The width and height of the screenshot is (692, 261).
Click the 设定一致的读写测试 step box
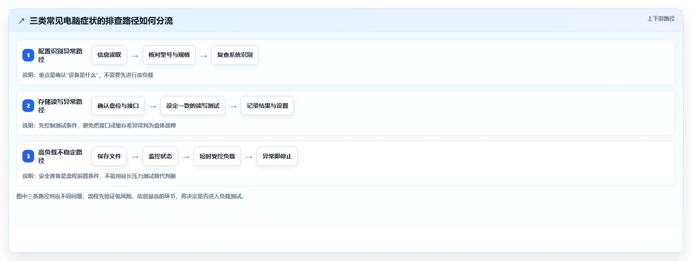(193, 106)
